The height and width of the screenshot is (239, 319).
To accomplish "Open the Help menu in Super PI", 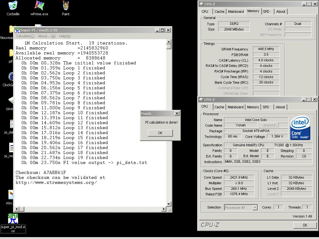I will pyautogui.click(x=65, y=36).
